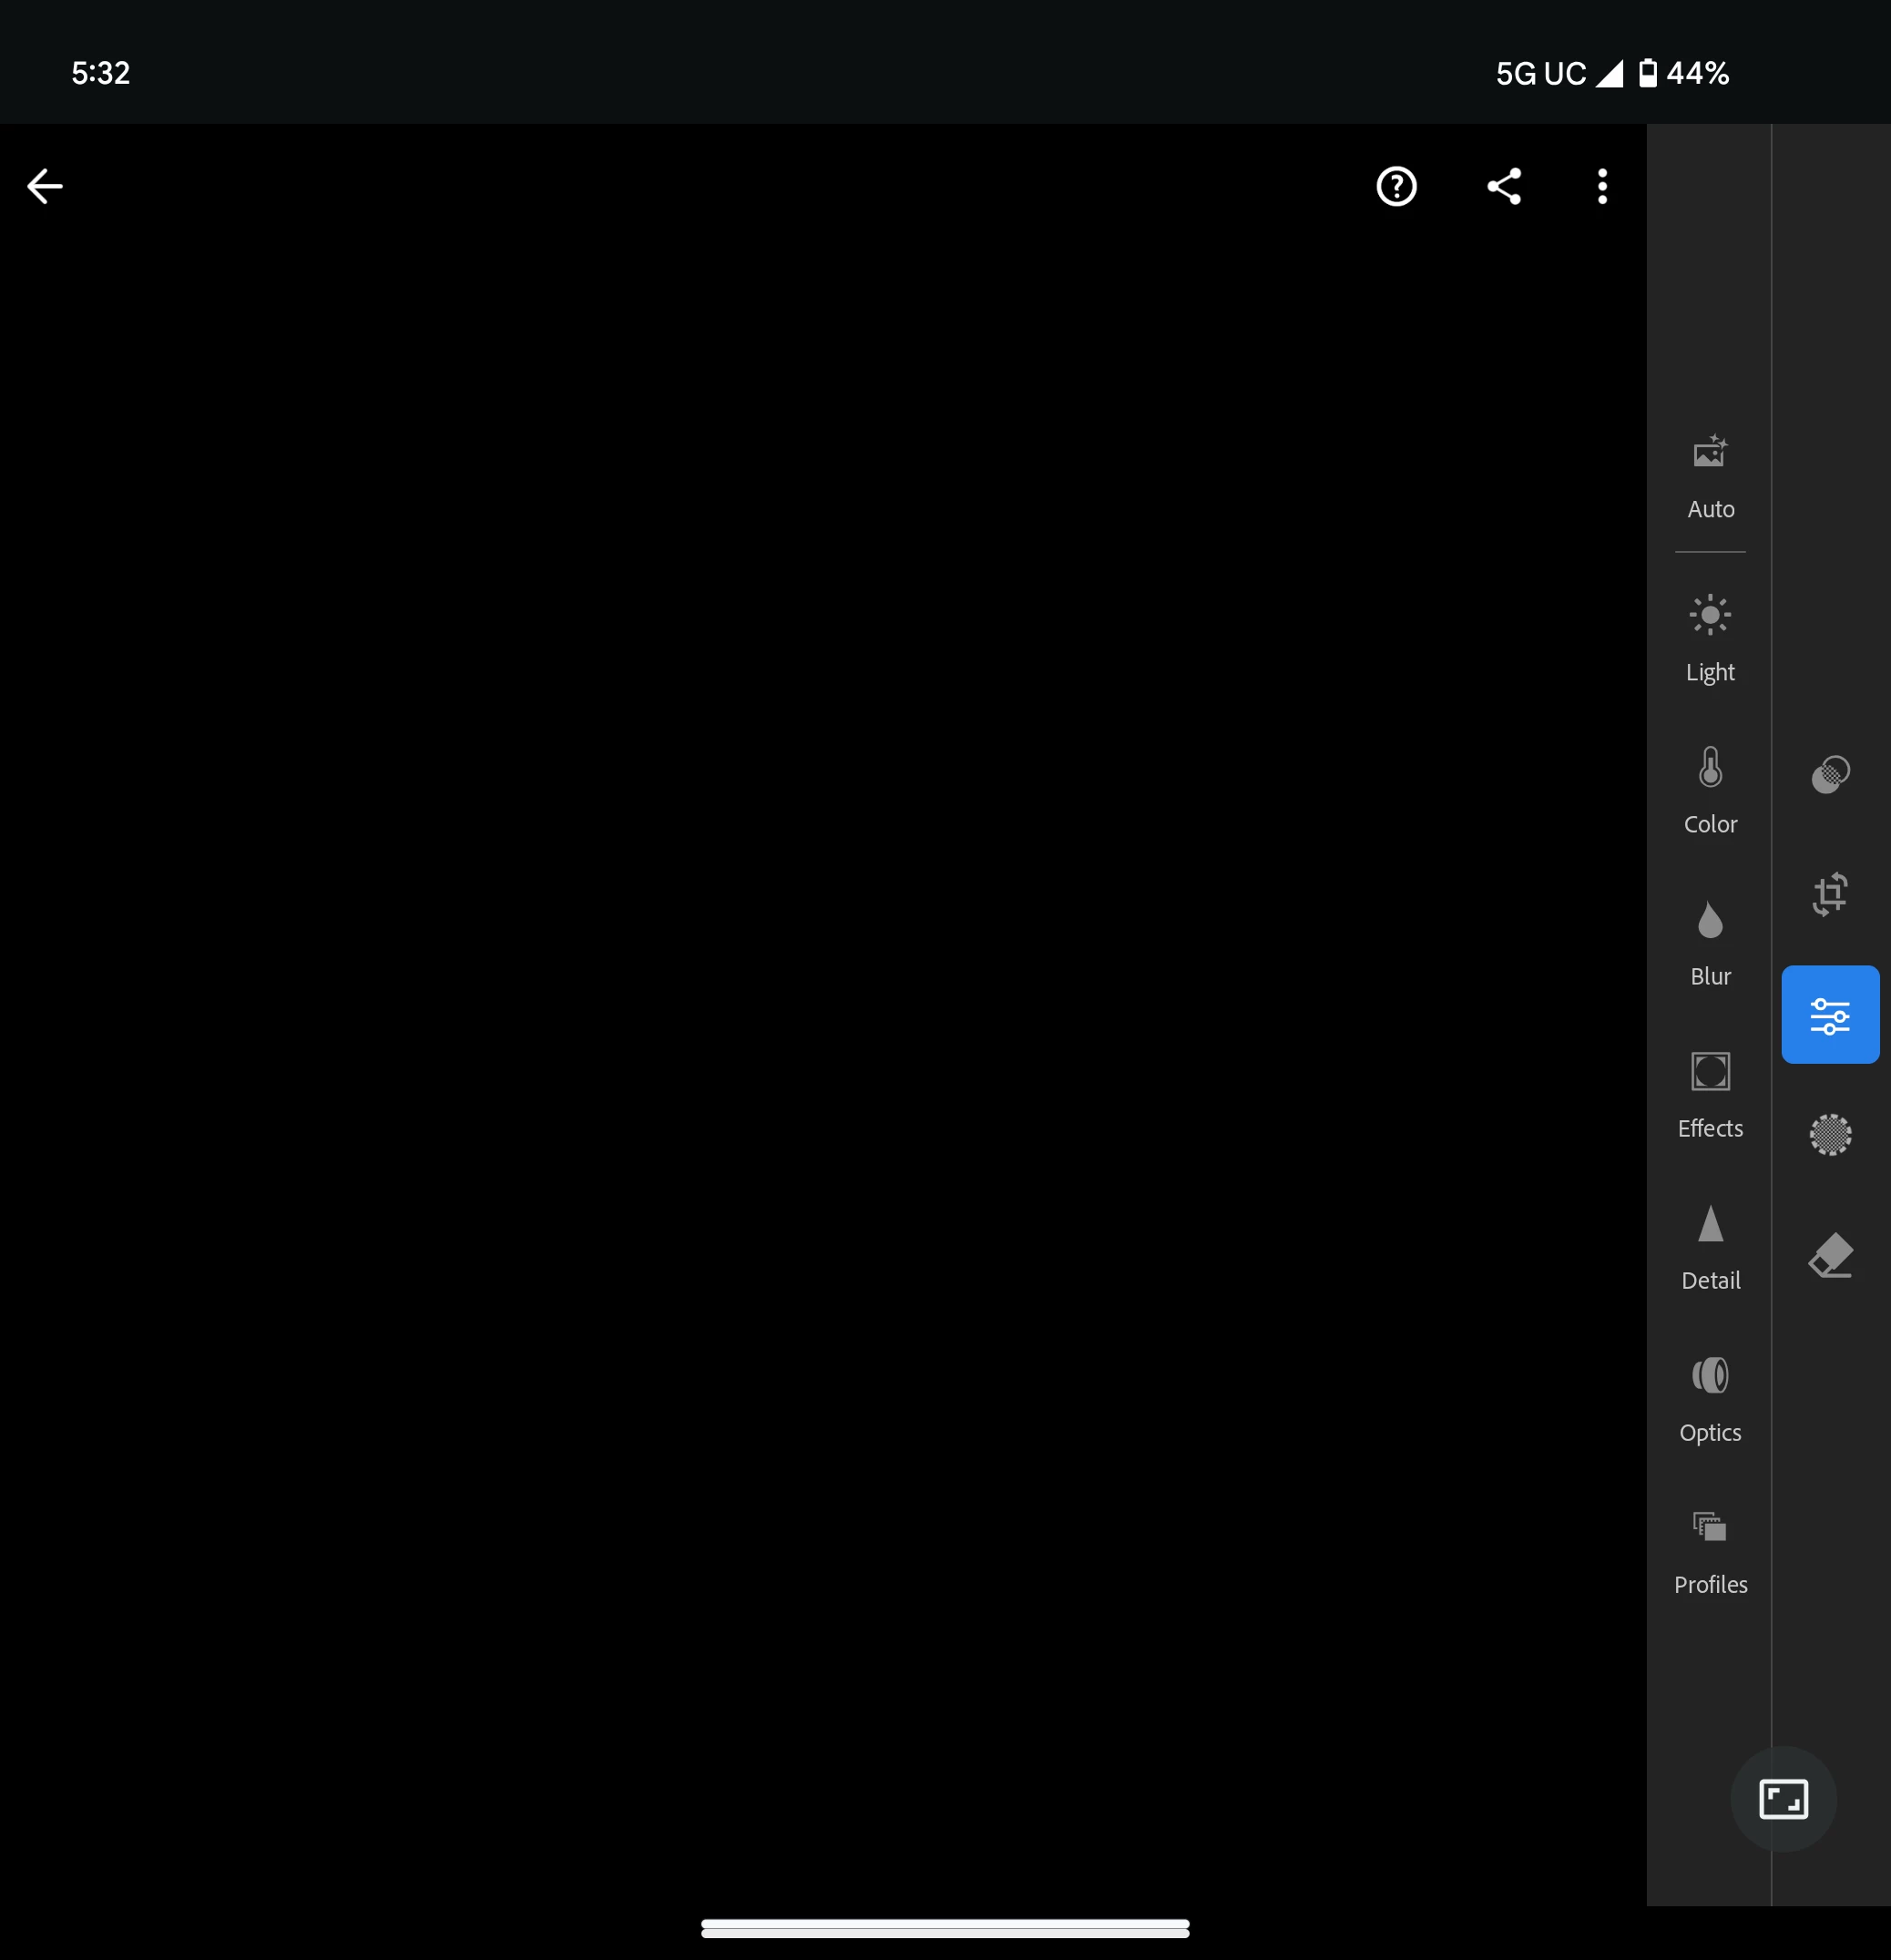Image resolution: width=1891 pixels, height=1960 pixels.
Task: Select the Healing eraser tool
Action: (1830, 1255)
